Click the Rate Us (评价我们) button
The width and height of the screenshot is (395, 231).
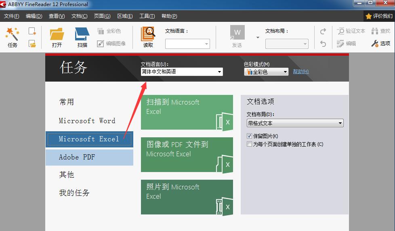(379, 16)
